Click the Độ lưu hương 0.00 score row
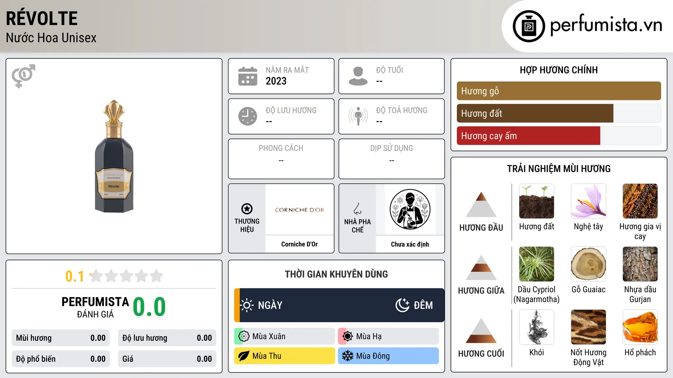 pyautogui.click(x=167, y=338)
